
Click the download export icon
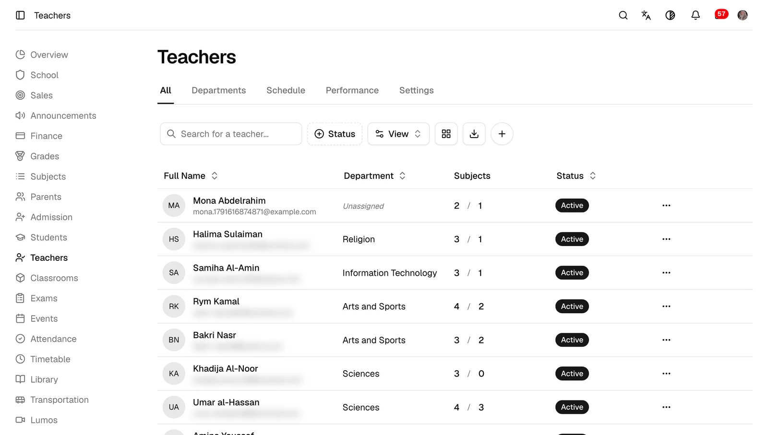tap(474, 134)
